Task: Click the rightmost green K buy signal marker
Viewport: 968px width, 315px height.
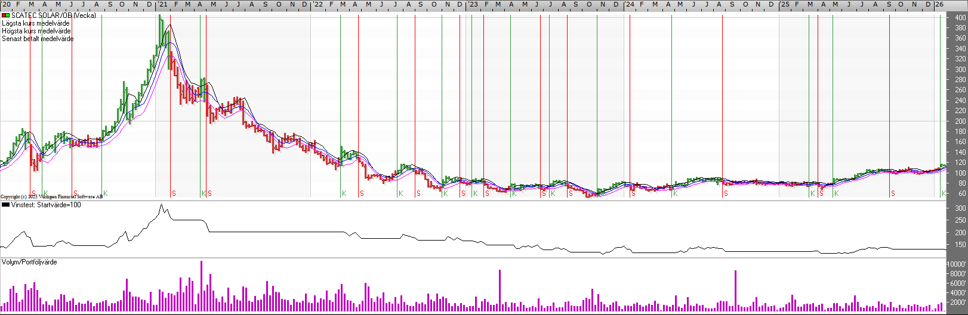Action: tap(944, 194)
